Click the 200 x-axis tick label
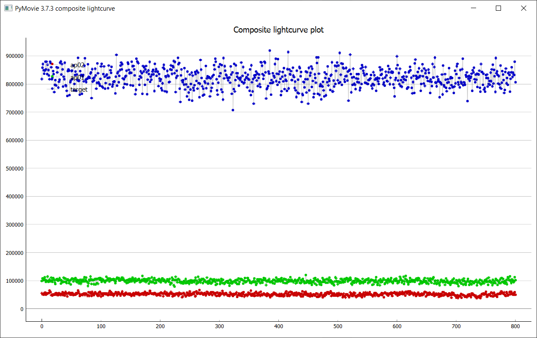Image resolution: width=537 pixels, height=338 pixels. click(160, 326)
